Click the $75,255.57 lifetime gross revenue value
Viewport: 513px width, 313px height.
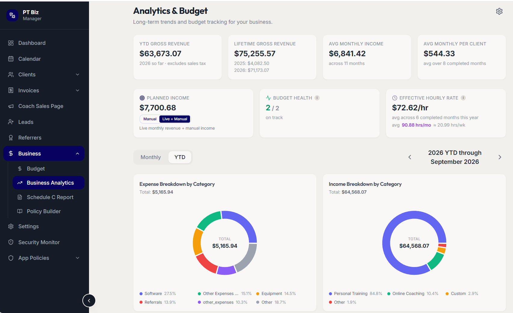pyautogui.click(x=255, y=54)
